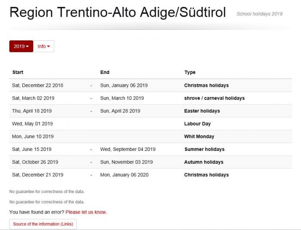Select 'Wed, May 01 2019' date cell

[x=32, y=124]
